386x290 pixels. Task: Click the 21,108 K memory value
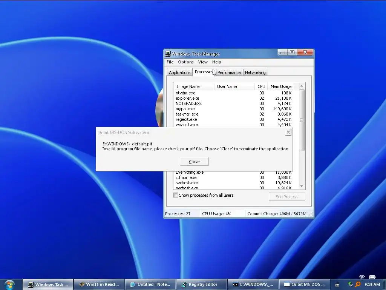[283, 98]
